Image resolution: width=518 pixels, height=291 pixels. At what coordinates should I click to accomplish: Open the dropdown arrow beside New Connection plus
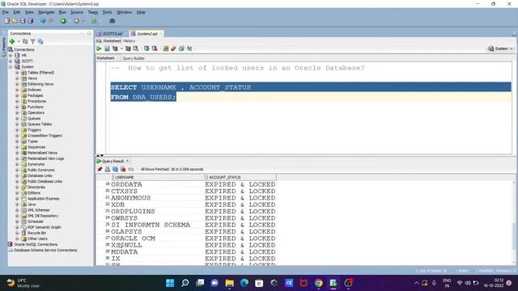[x=19, y=41]
